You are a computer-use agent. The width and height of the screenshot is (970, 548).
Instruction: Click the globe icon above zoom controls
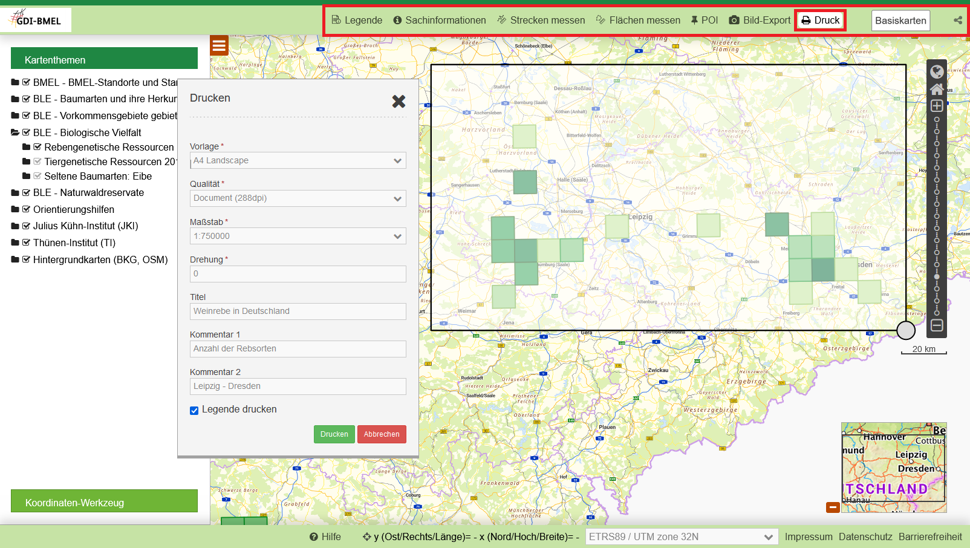[x=937, y=72]
